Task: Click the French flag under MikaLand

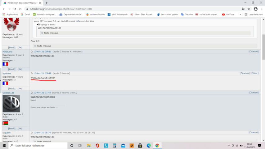Action: tap(5, 64)
